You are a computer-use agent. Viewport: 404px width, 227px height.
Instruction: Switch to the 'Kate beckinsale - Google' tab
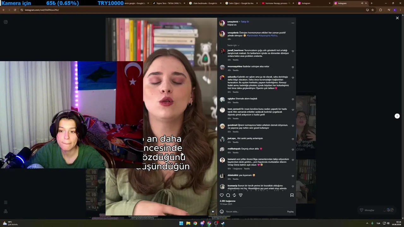point(205,3)
